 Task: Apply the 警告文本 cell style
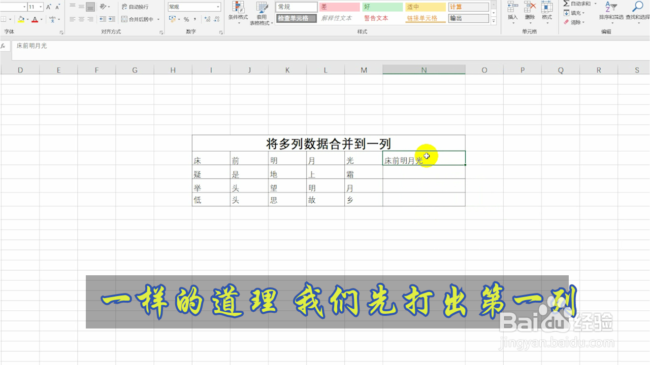pyautogui.click(x=383, y=18)
